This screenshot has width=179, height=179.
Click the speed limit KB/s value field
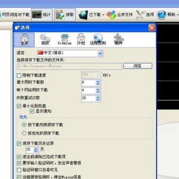(89, 75)
